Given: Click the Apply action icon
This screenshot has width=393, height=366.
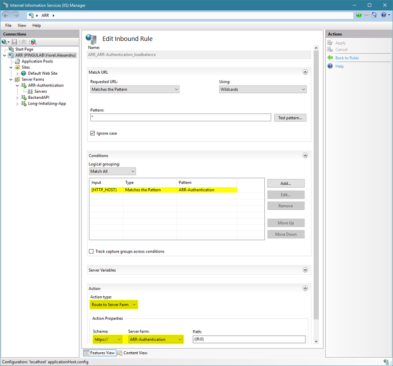Looking at the screenshot, I should click(x=330, y=43).
